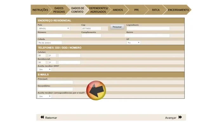
Task: Open the Aceita receber SMS dropdown
Action: pos(44,69)
